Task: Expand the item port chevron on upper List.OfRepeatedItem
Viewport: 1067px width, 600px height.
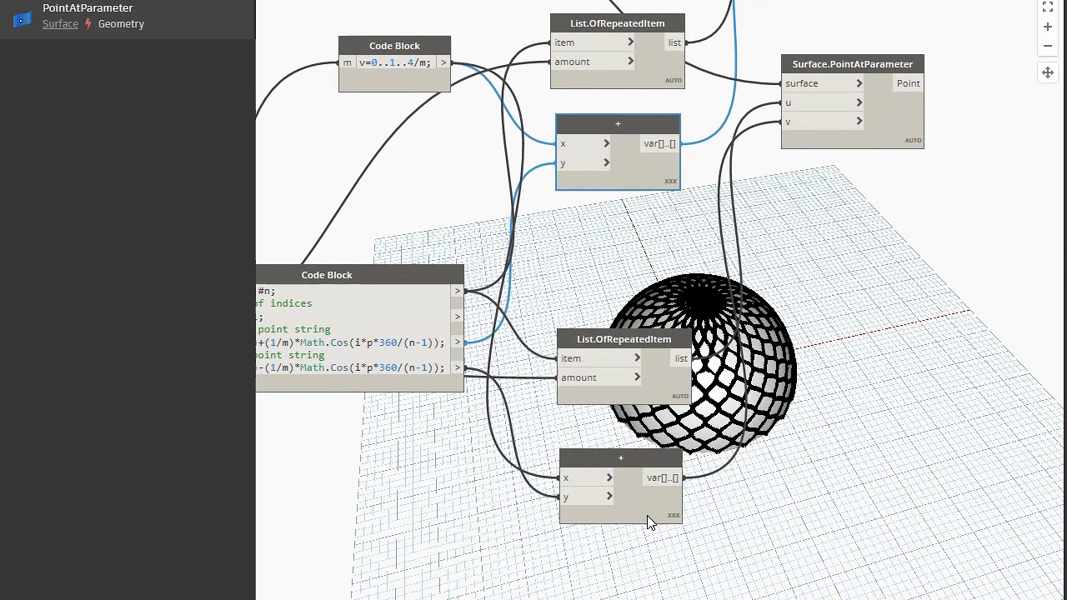Action: [x=630, y=42]
